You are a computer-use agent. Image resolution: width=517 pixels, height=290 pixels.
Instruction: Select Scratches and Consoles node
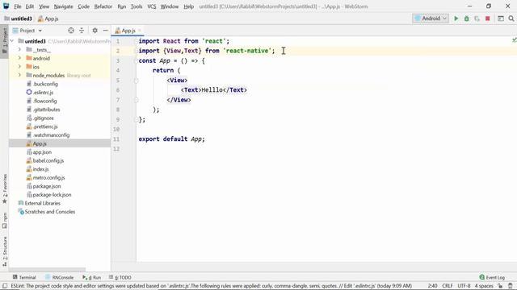[x=47, y=212]
